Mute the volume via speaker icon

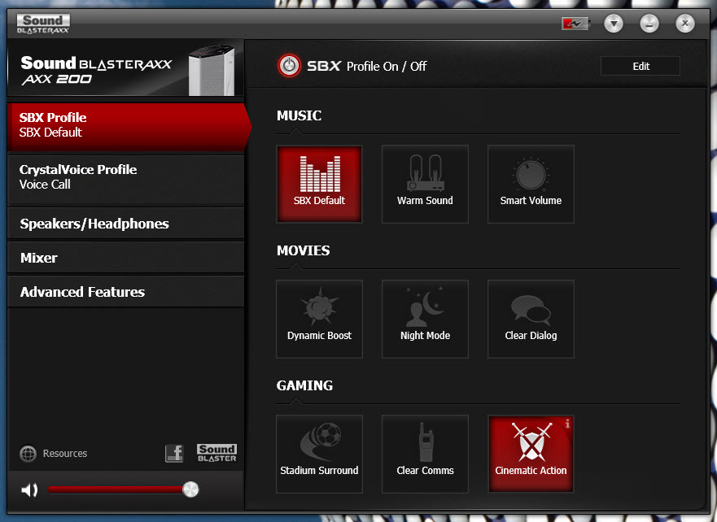pos(30,490)
